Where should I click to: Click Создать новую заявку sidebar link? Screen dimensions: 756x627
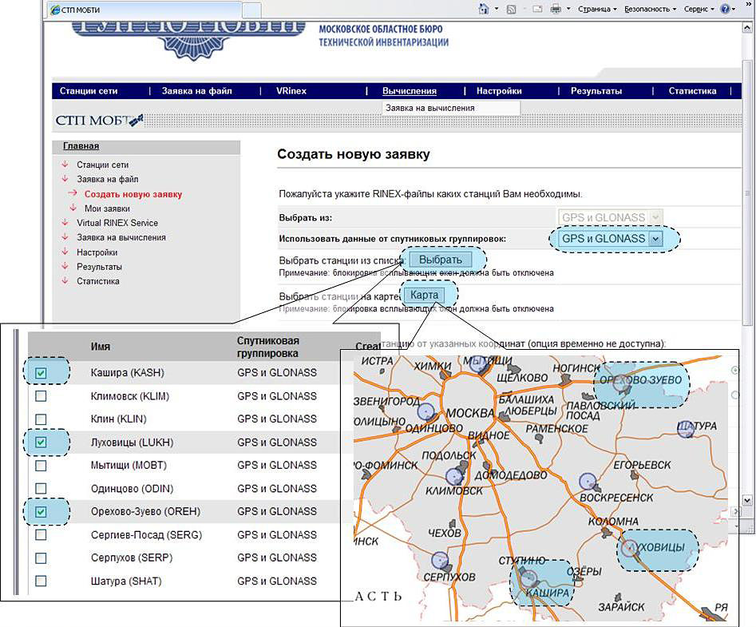133,194
